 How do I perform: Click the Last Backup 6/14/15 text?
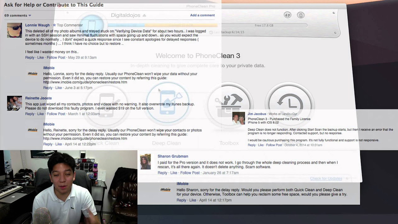[229, 32]
